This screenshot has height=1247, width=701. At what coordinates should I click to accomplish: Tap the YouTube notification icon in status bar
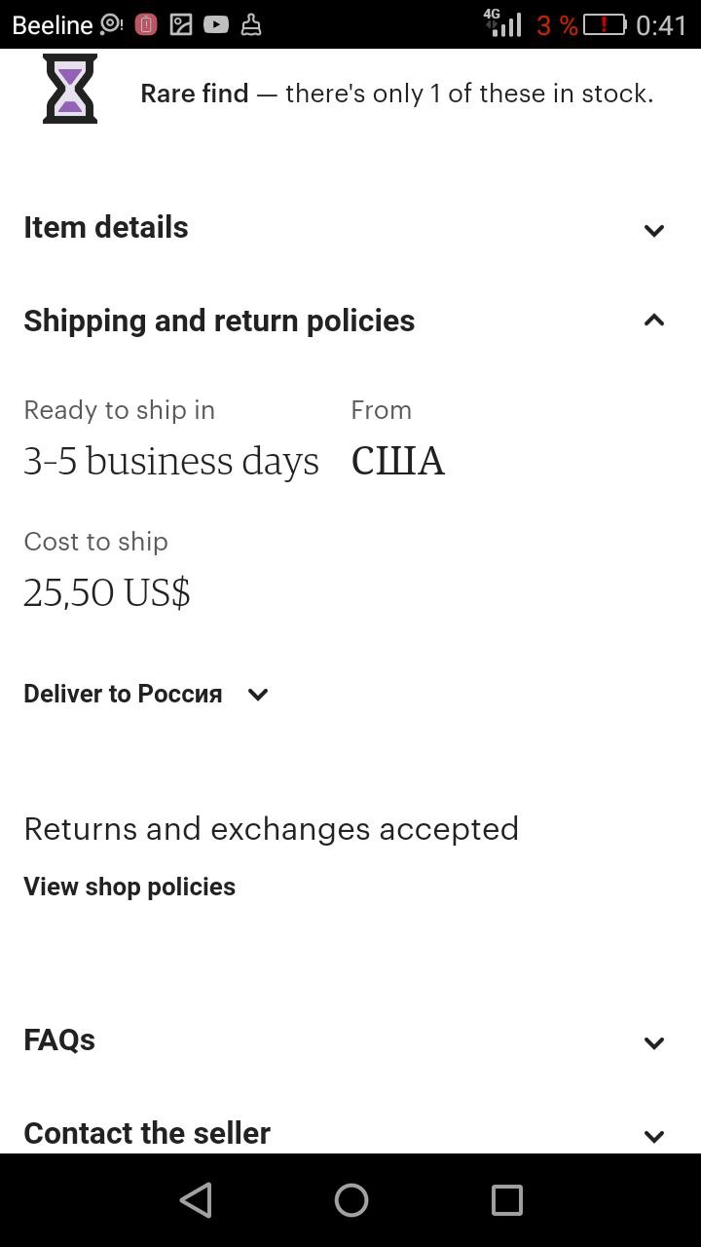(216, 24)
